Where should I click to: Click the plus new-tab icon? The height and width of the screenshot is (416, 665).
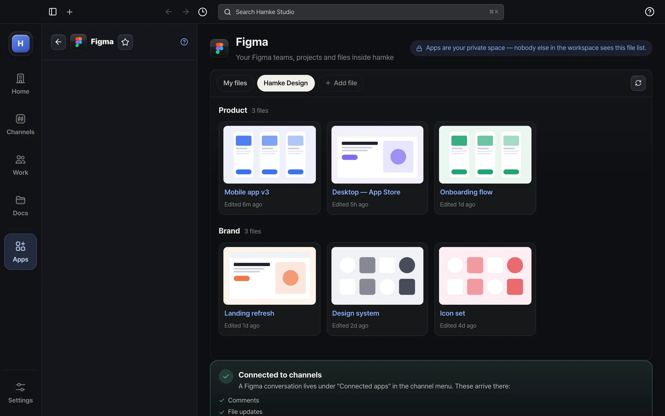tap(70, 12)
